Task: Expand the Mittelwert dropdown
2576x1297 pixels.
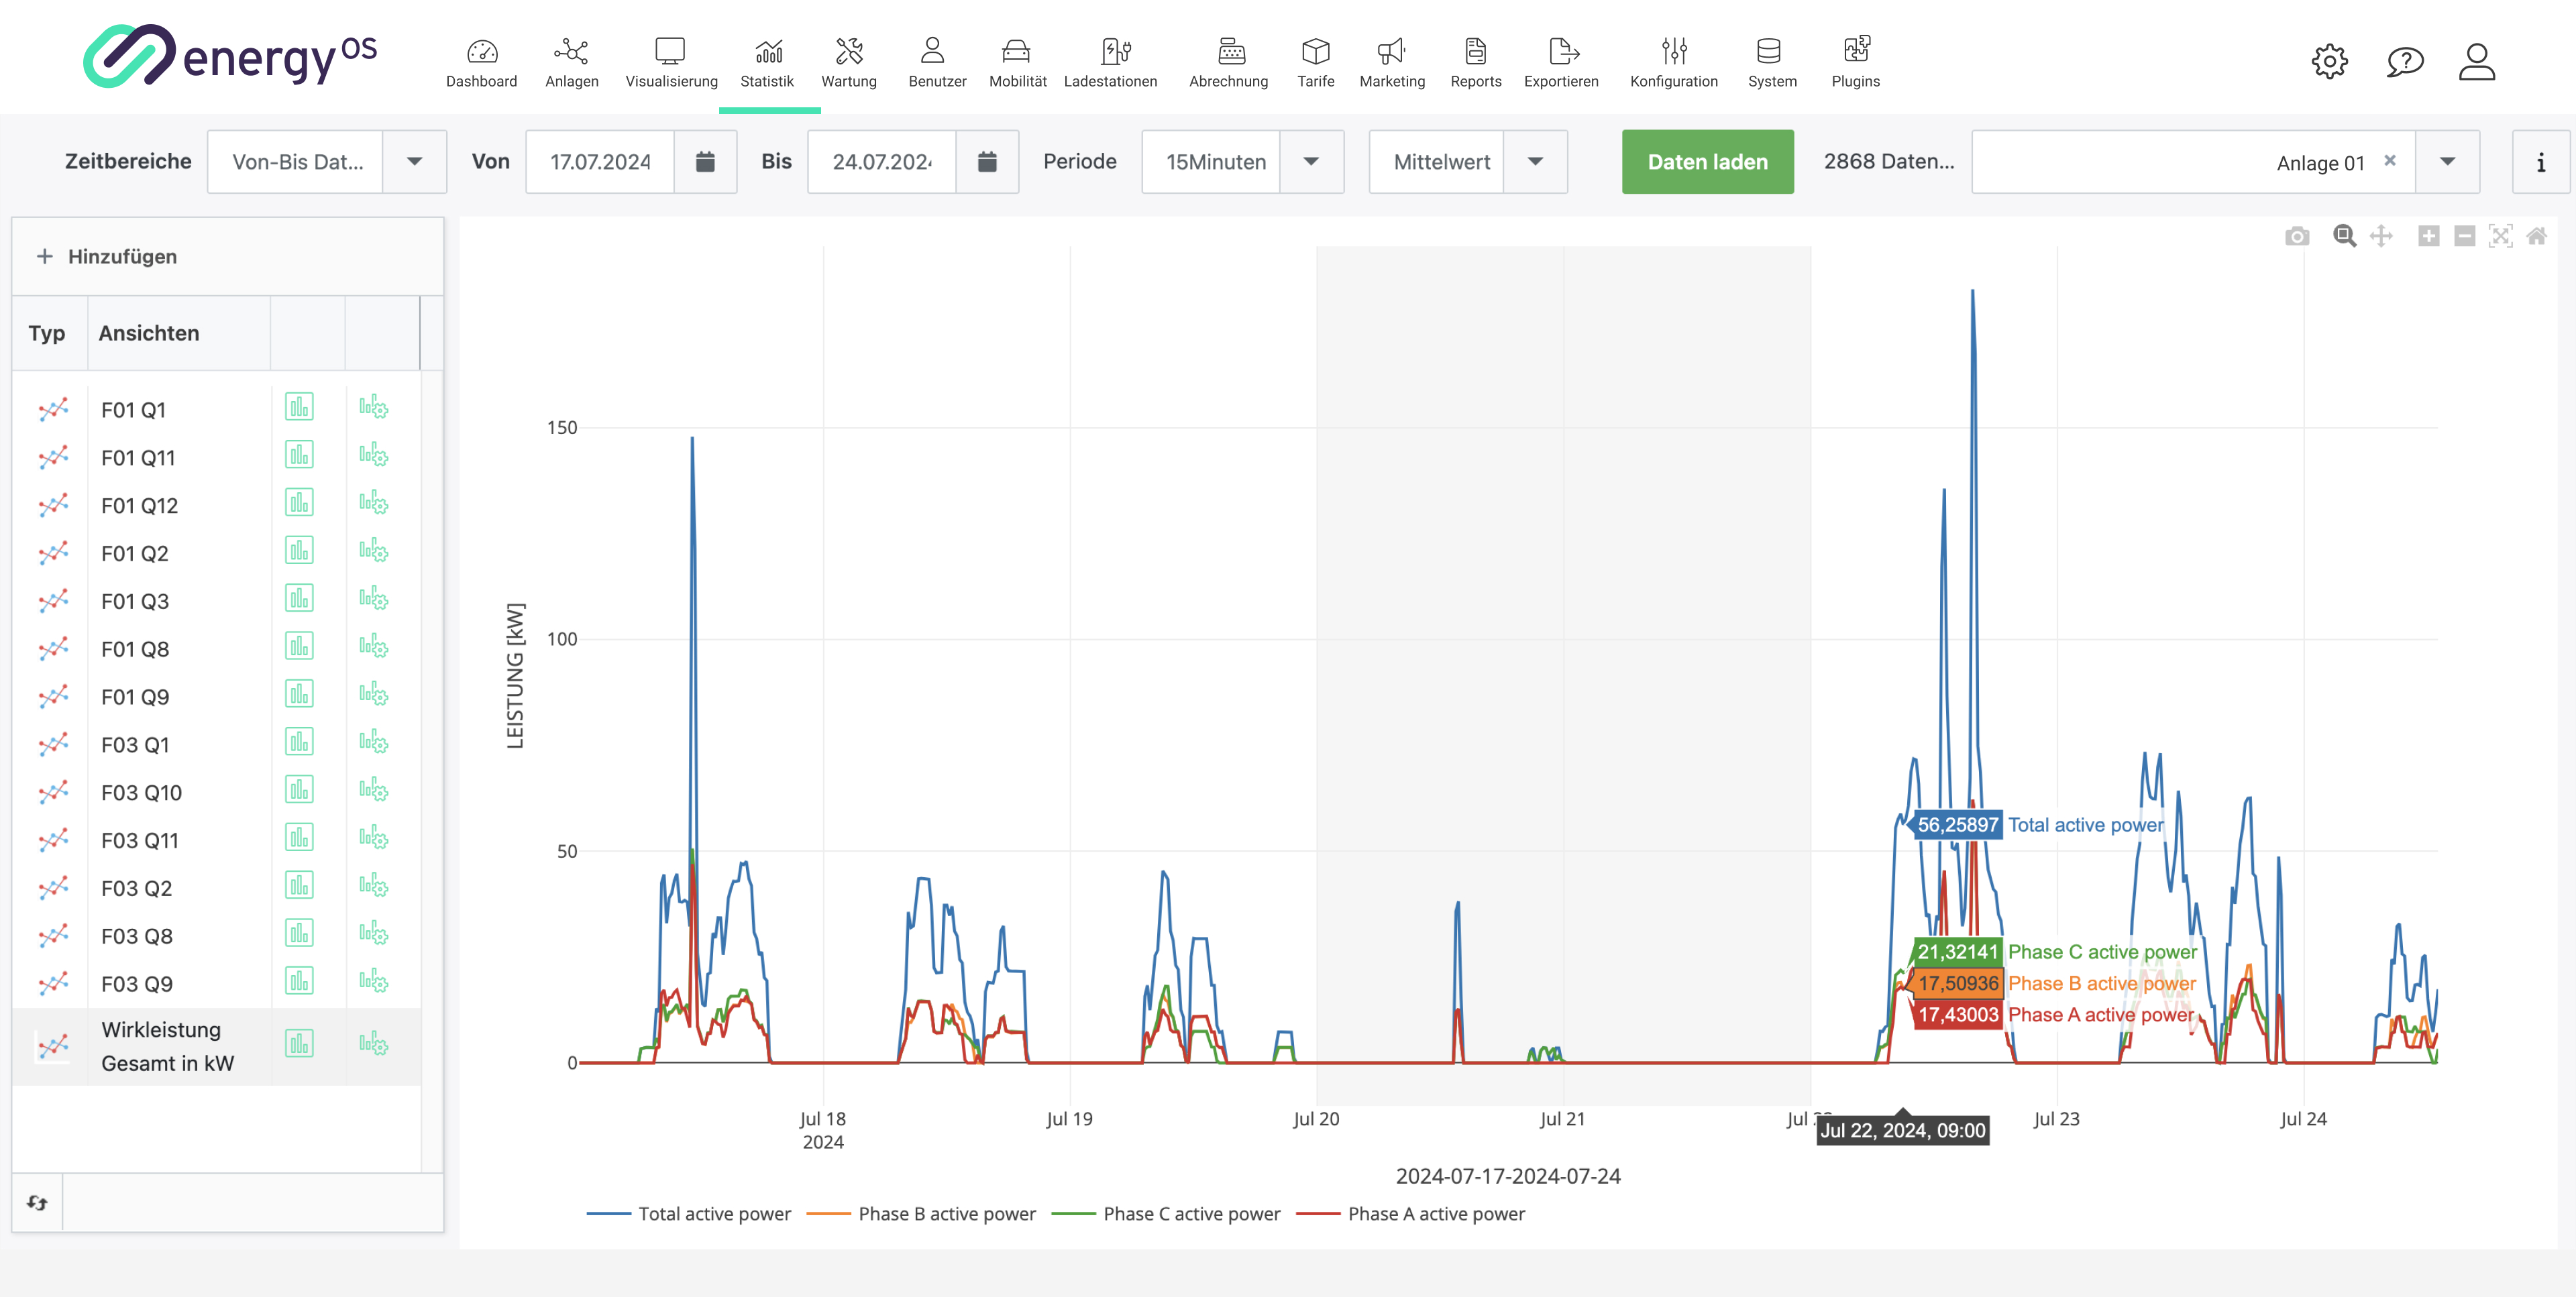Action: coord(1535,162)
